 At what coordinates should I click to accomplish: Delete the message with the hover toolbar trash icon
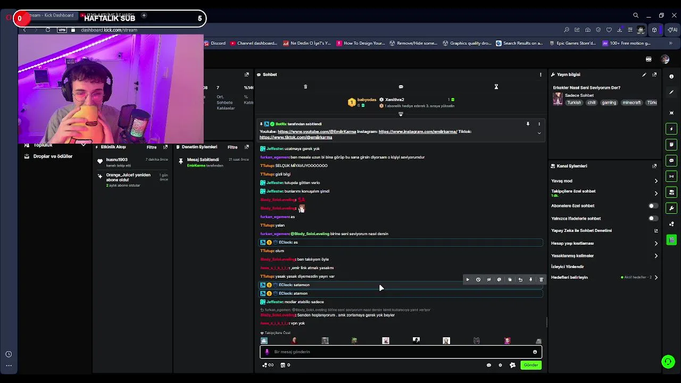coord(541,280)
